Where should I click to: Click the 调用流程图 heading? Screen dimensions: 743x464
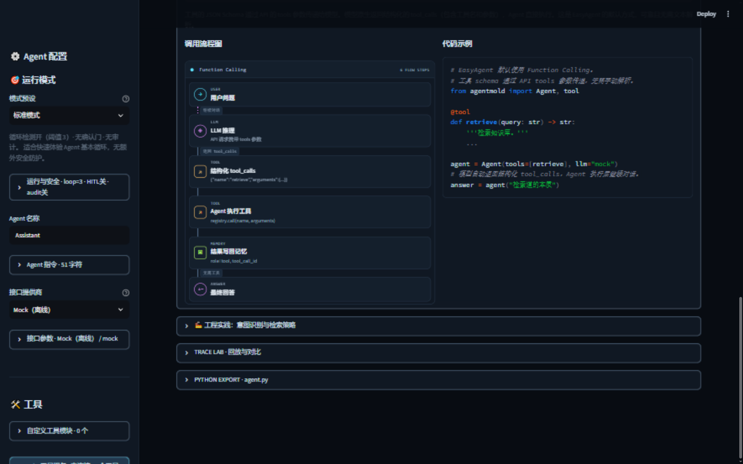click(203, 44)
